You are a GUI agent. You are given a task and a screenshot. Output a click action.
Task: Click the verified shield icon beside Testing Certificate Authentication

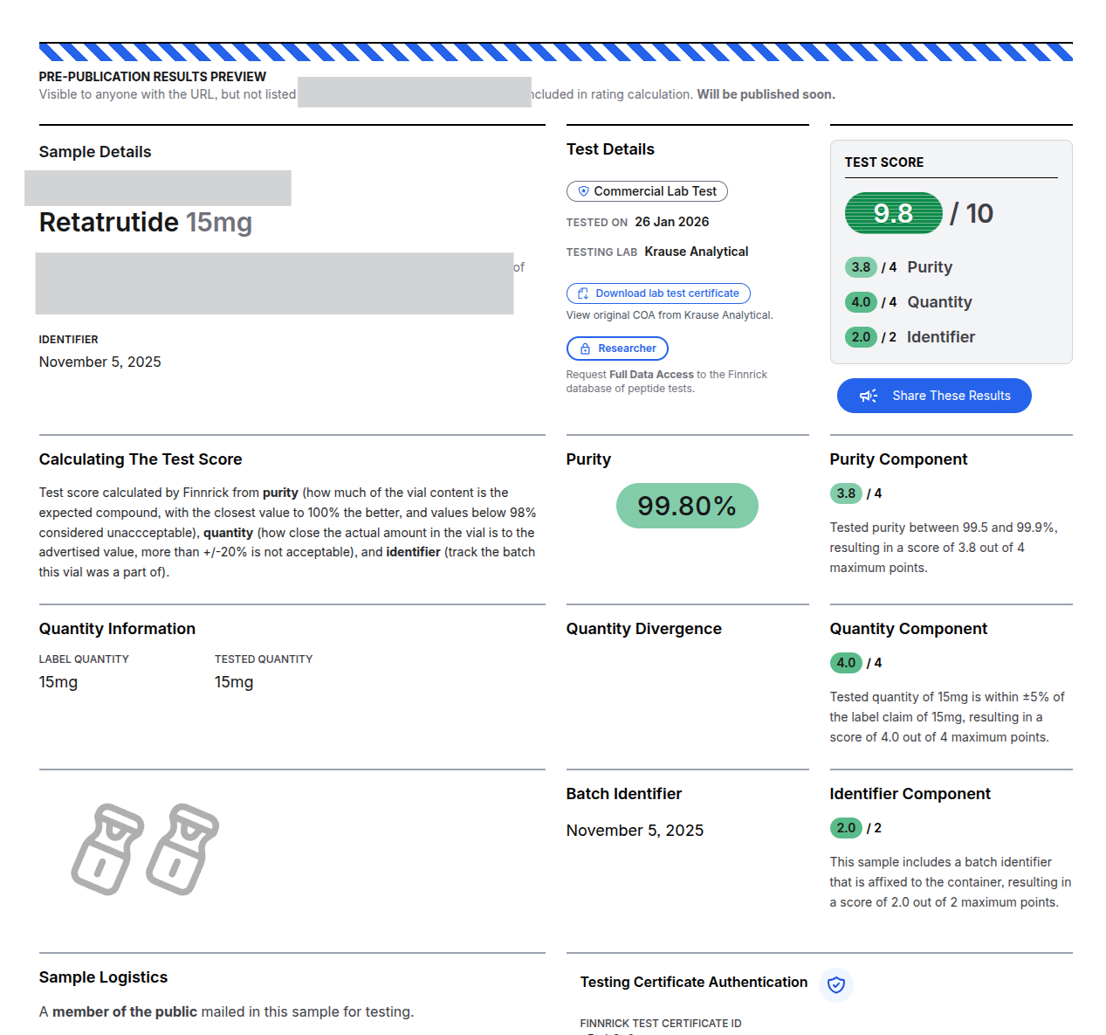[x=835, y=984]
